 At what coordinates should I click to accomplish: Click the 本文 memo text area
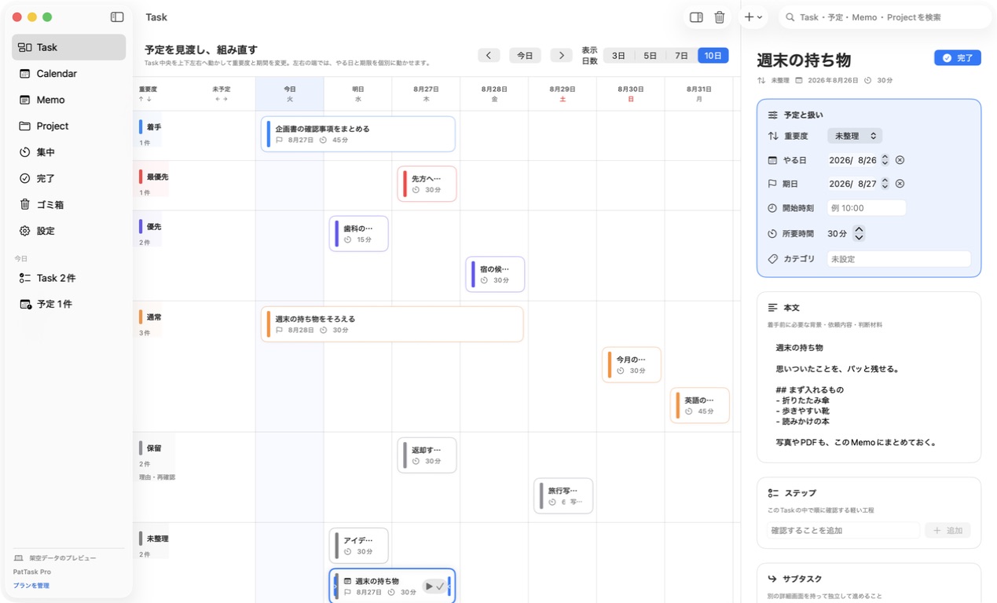tap(869, 395)
